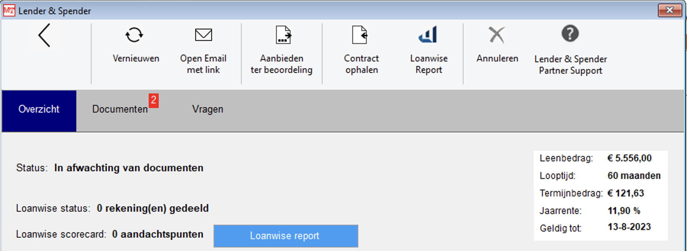Fetch contract via Contract ophalen icon
The width and height of the screenshot is (687, 251).
click(x=360, y=35)
